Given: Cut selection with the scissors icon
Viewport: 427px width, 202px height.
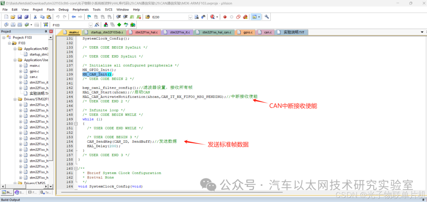Looking at the screenshot, I should click(x=35, y=17).
